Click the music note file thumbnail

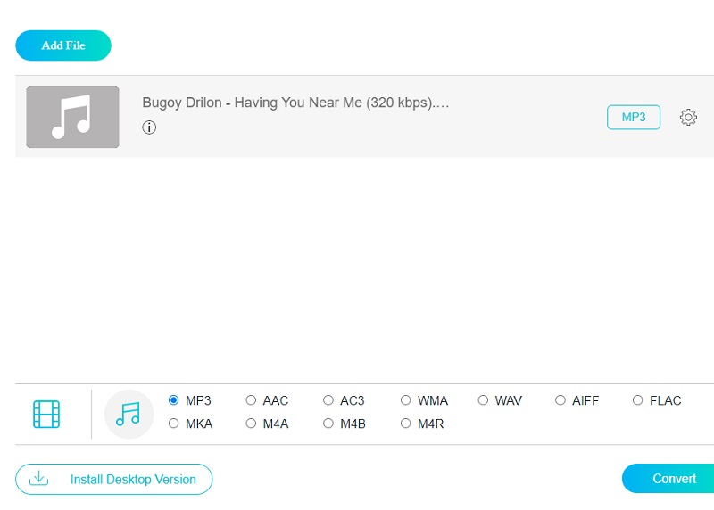[72, 117]
